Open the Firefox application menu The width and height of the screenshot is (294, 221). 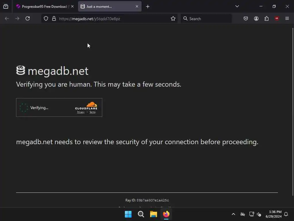pyautogui.click(x=287, y=18)
